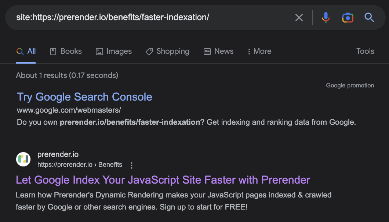
Task: Click the www.google.com/webmasters/ URL text
Action: tap(69, 110)
